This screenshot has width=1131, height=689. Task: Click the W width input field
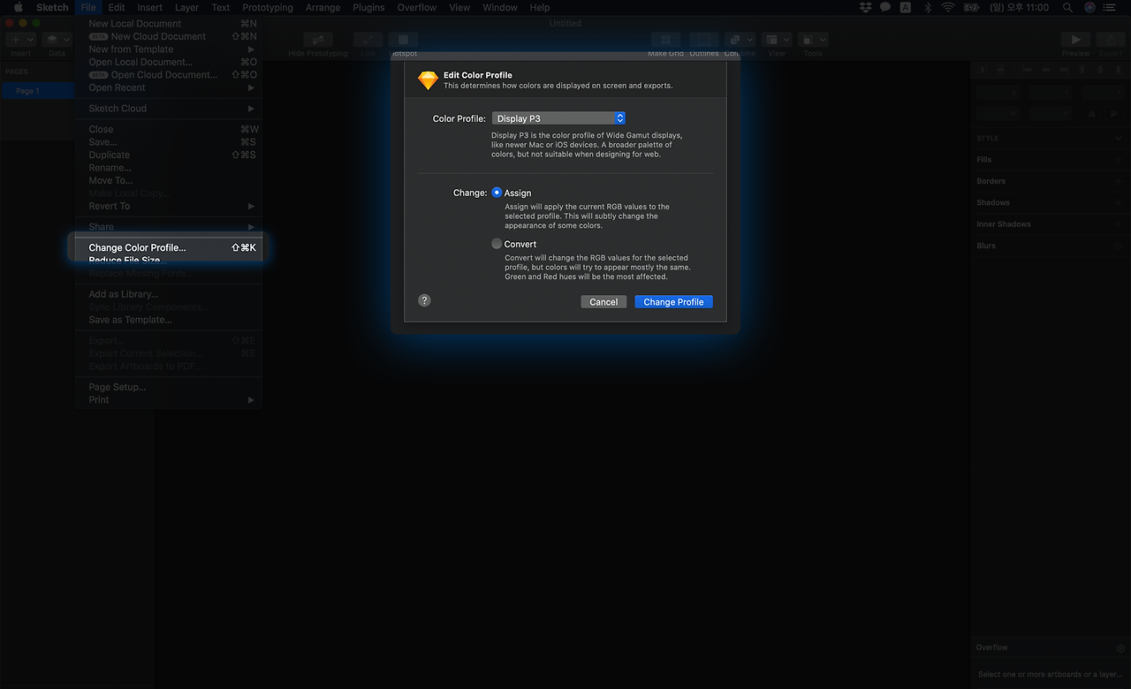pos(998,114)
